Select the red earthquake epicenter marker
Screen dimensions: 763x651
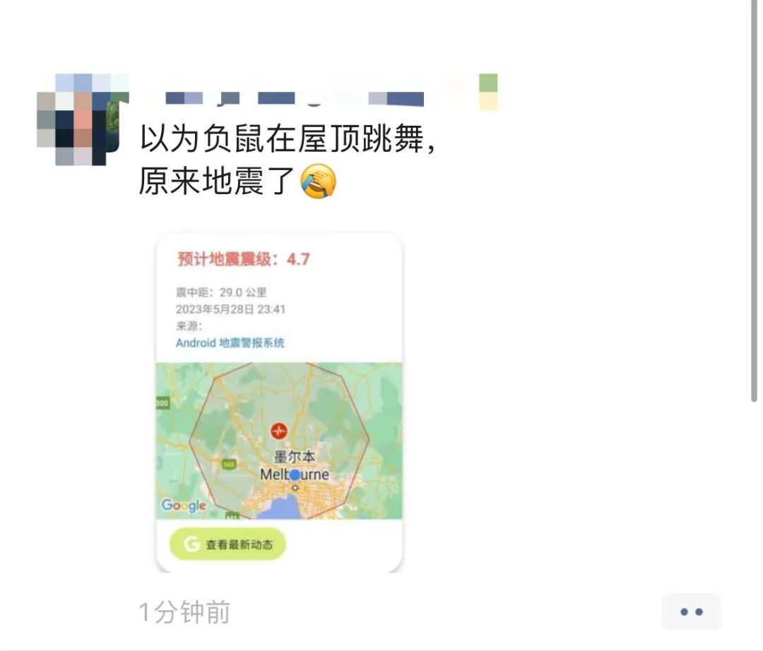pos(279,430)
